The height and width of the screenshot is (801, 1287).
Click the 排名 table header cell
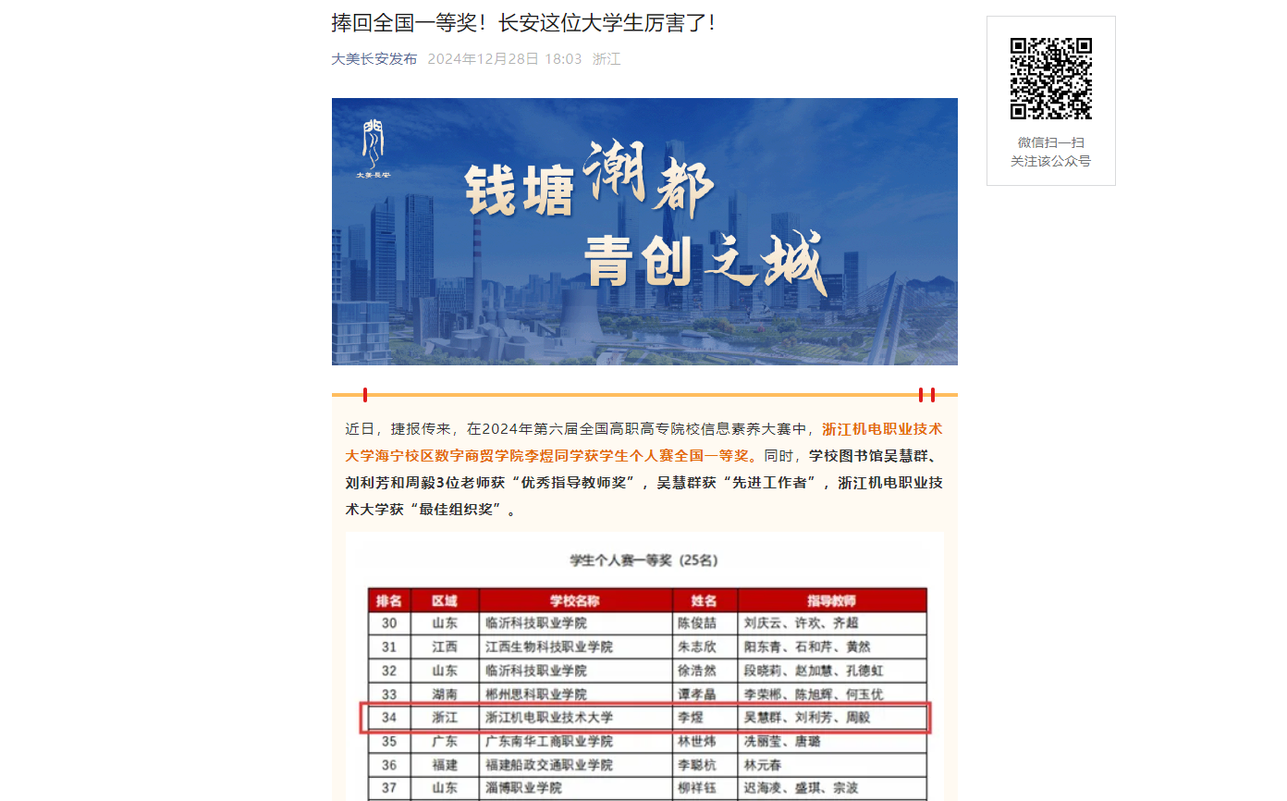pos(389,600)
